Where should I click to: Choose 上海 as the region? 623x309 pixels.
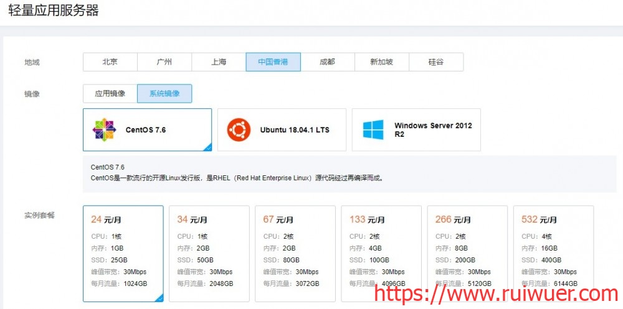(219, 62)
